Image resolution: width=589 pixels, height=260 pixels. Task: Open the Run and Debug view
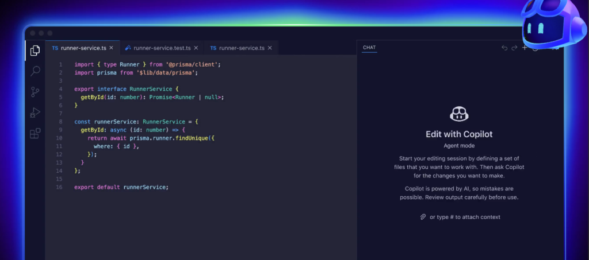click(35, 112)
